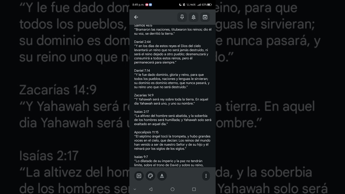
Task: Open the add attachment plus menu
Action: 139,176
